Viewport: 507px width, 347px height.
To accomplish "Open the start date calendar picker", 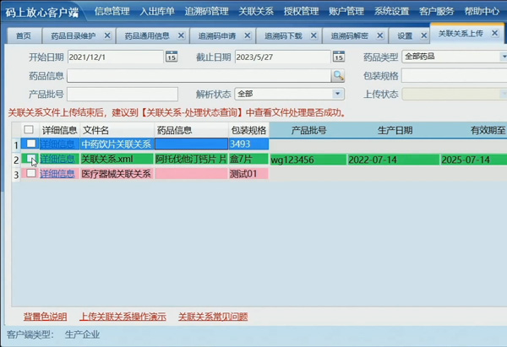I will [x=172, y=57].
